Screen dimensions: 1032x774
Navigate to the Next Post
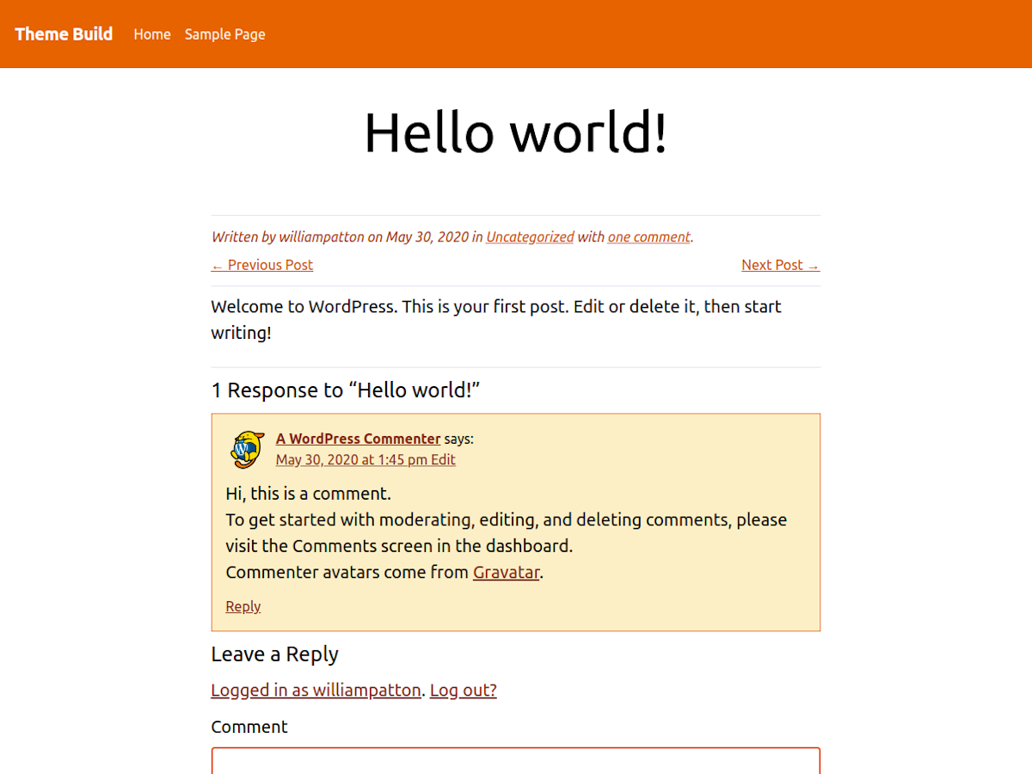point(780,265)
